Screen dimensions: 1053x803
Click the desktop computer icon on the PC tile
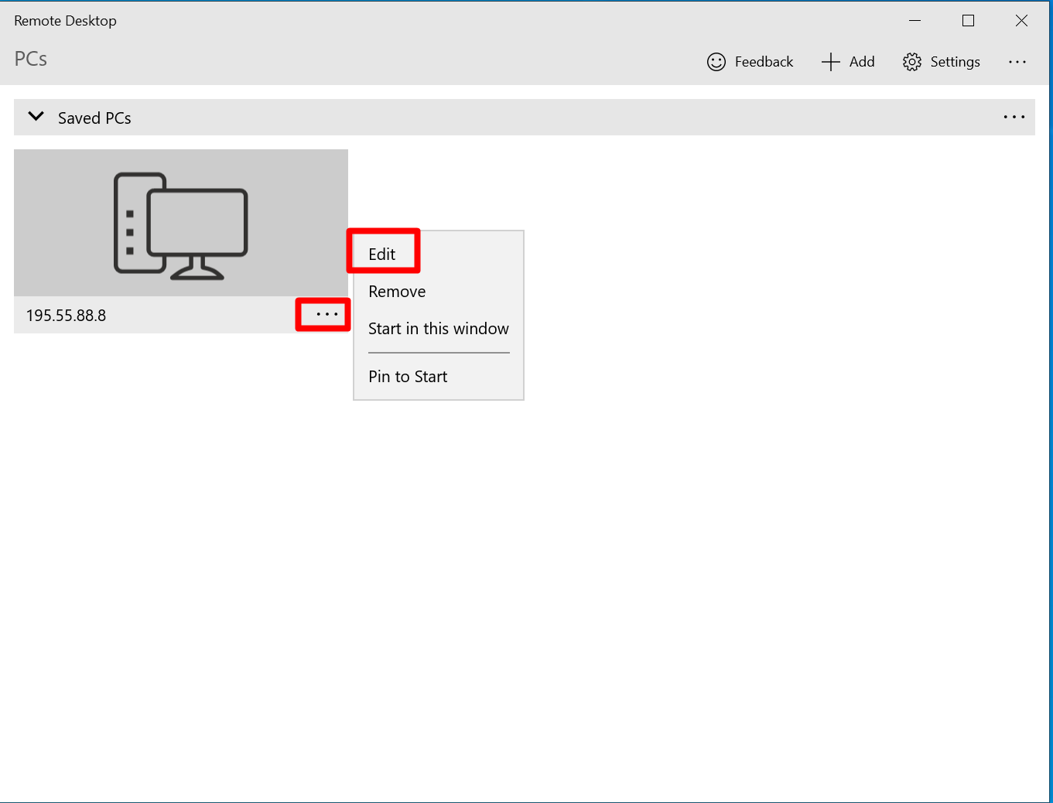(181, 224)
